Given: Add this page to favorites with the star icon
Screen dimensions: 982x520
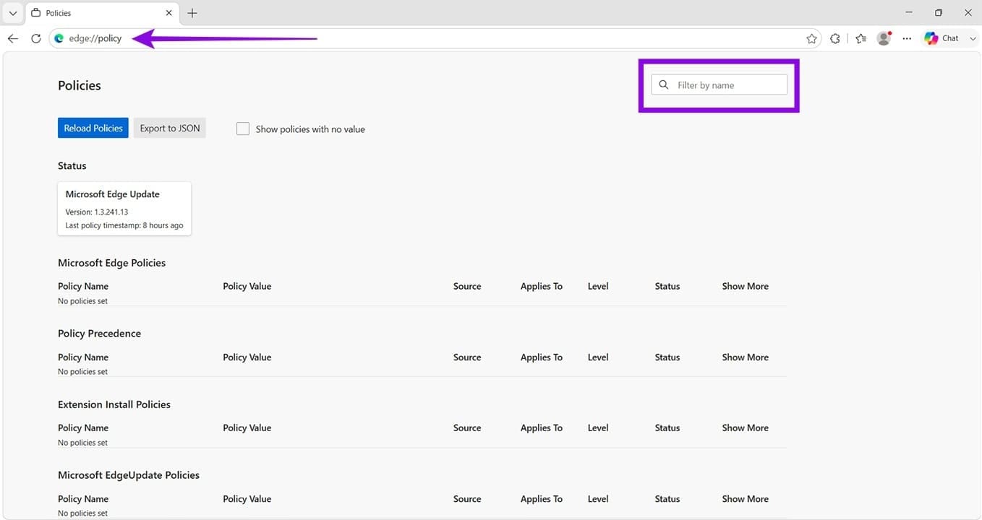Looking at the screenshot, I should [x=811, y=38].
